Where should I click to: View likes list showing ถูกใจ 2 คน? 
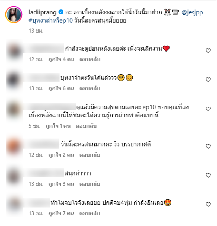(x=61, y=155)
